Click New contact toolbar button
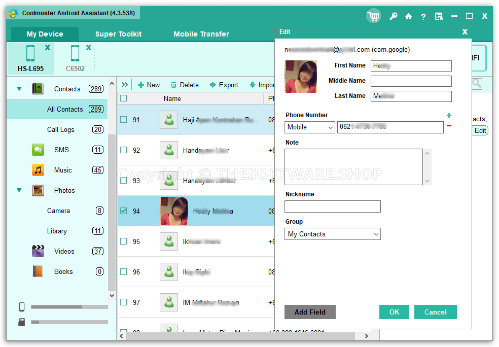 (149, 85)
